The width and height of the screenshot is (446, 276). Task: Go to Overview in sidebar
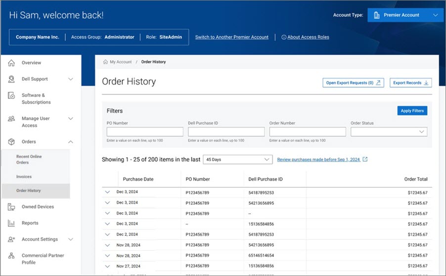(x=31, y=63)
